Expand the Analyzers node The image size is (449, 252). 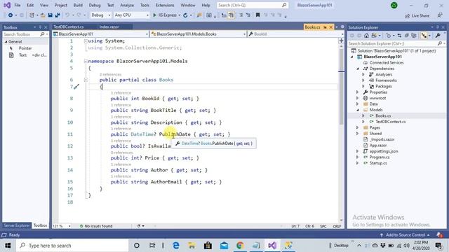coord(363,75)
